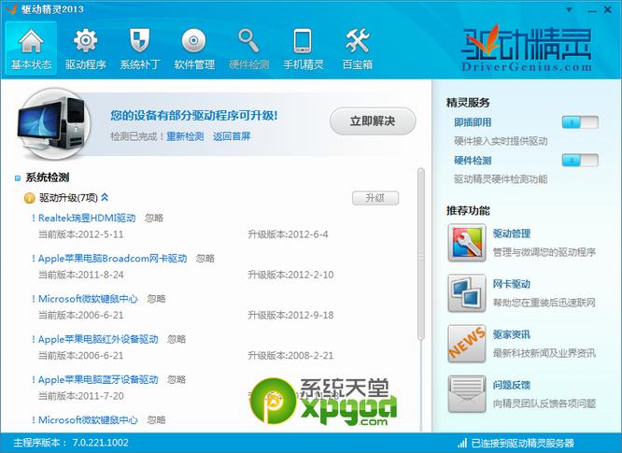This screenshot has width=622, height=453.
Task: Click the 驱动管理 icon in 推荐功能
Action: pos(465,242)
